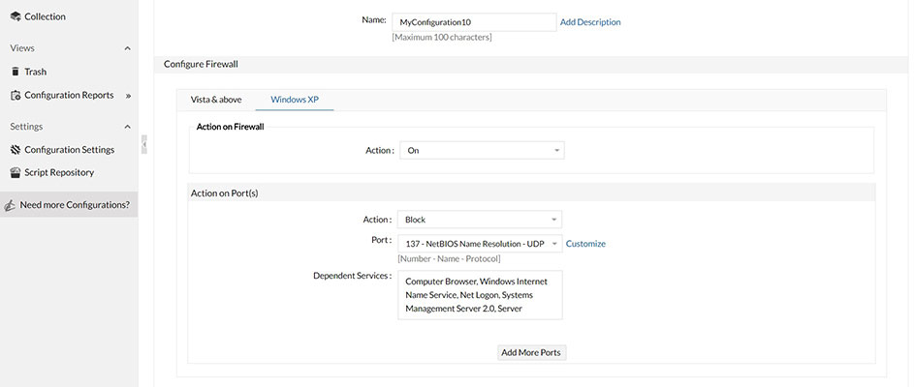914x387 pixels.
Task: Open the firewall Action dropdown set to On
Action: tap(481, 151)
